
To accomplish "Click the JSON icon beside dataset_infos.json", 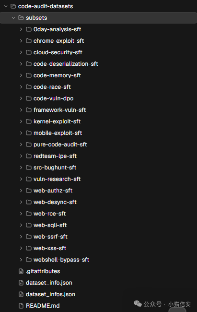I will pyautogui.click(x=21, y=294).
